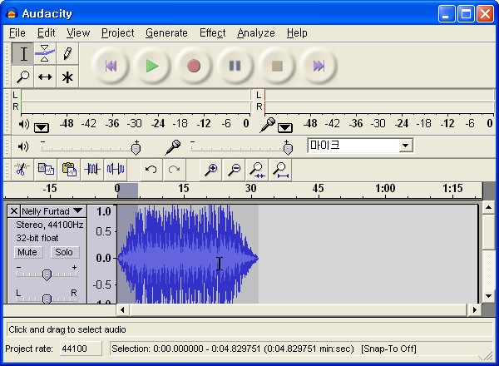The image size is (499, 366).
Task: Select the Time Shift tool
Action: click(45, 77)
